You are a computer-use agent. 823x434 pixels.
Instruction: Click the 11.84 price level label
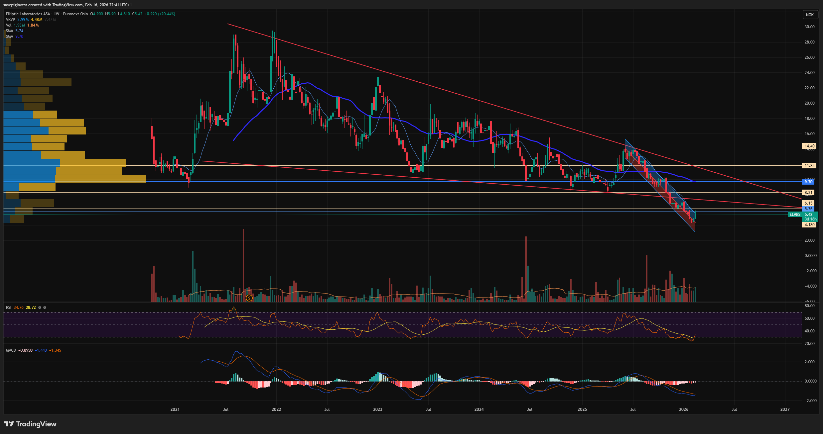pyautogui.click(x=809, y=166)
